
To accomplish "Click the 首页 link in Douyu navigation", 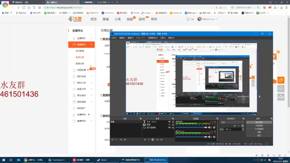I will click(x=94, y=19).
